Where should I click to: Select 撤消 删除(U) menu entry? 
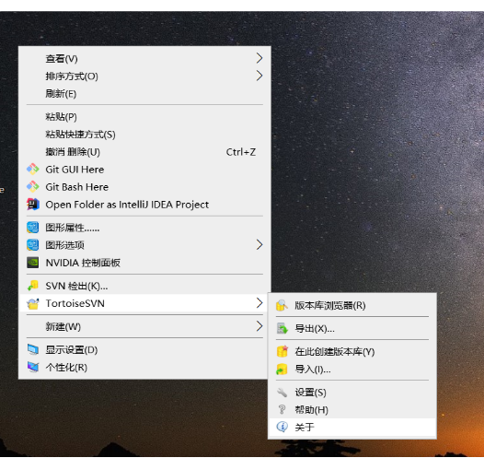pyautogui.click(x=144, y=152)
